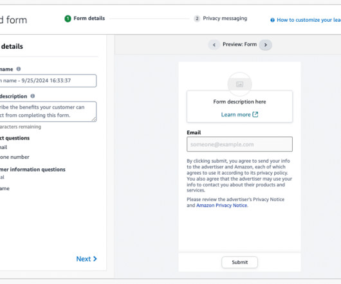Open the Form details step
Screen dimensions: 341x284
(x=89, y=18)
